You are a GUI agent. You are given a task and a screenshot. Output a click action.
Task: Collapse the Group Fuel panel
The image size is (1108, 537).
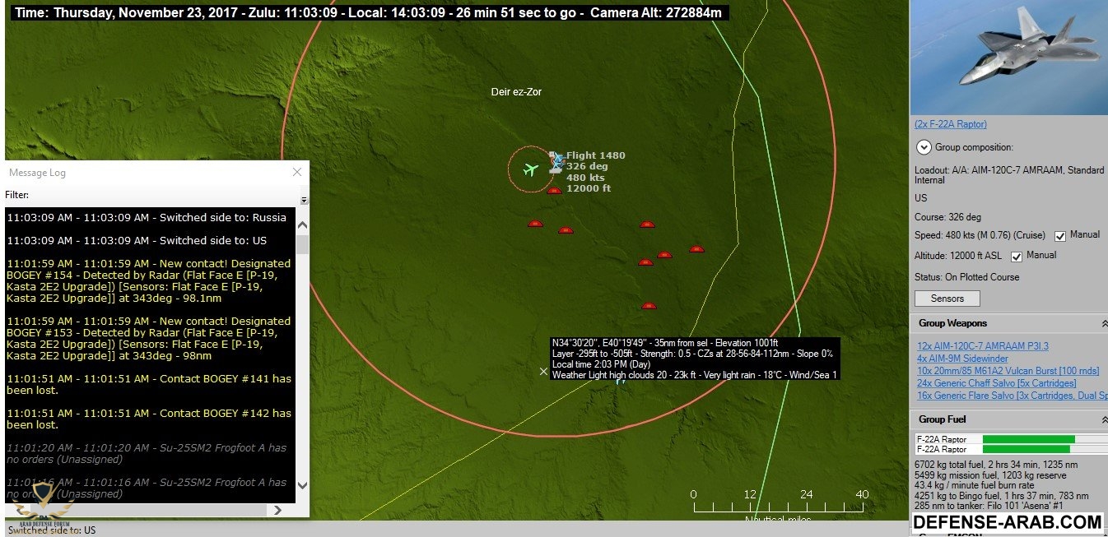[1104, 419]
